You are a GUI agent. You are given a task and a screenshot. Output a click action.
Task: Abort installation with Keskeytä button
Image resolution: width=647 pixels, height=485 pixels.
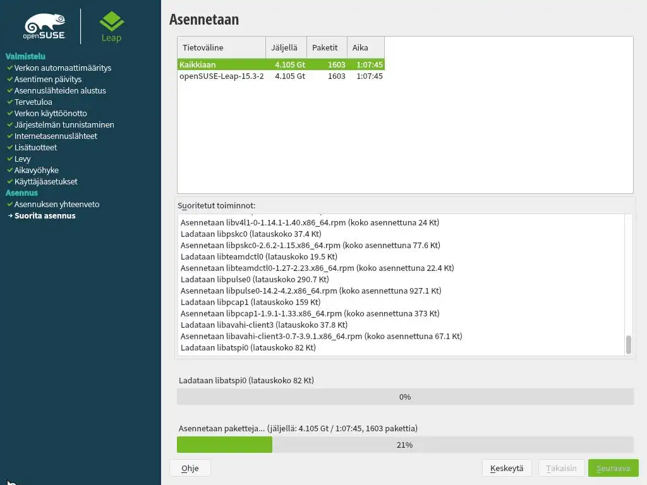click(x=507, y=468)
